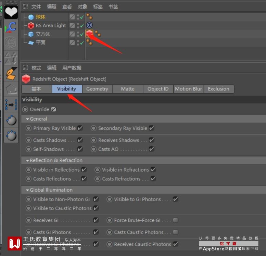Switch to the Object ID tab
266x256 pixels.
(x=158, y=89)
